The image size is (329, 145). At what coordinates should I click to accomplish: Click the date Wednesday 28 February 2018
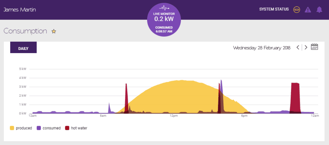pyautogui.click(x=262, y=48)
